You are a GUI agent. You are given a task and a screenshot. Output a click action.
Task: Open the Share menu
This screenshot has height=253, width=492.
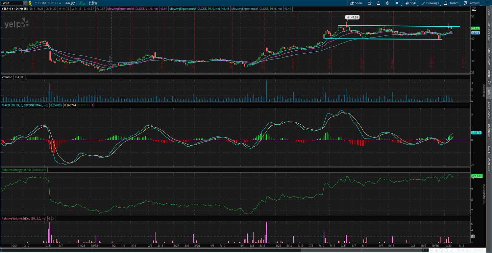coord(356,3)
